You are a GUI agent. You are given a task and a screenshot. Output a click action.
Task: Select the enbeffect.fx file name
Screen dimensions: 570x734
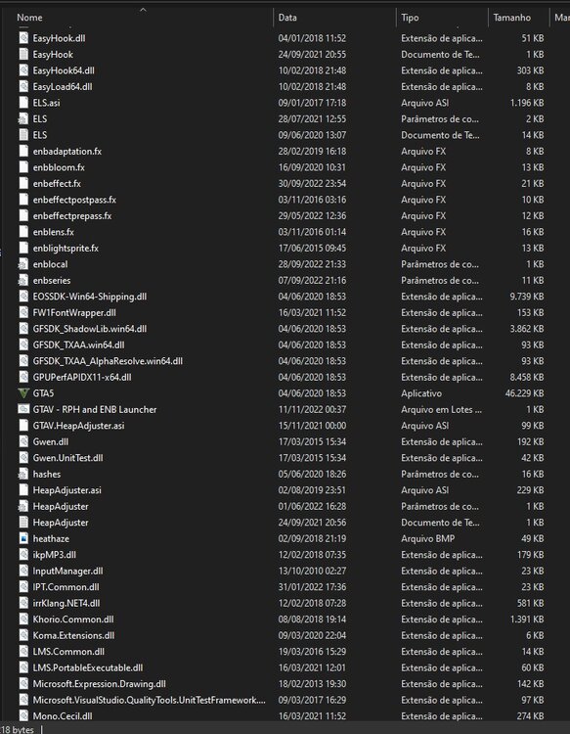[57, 184]
